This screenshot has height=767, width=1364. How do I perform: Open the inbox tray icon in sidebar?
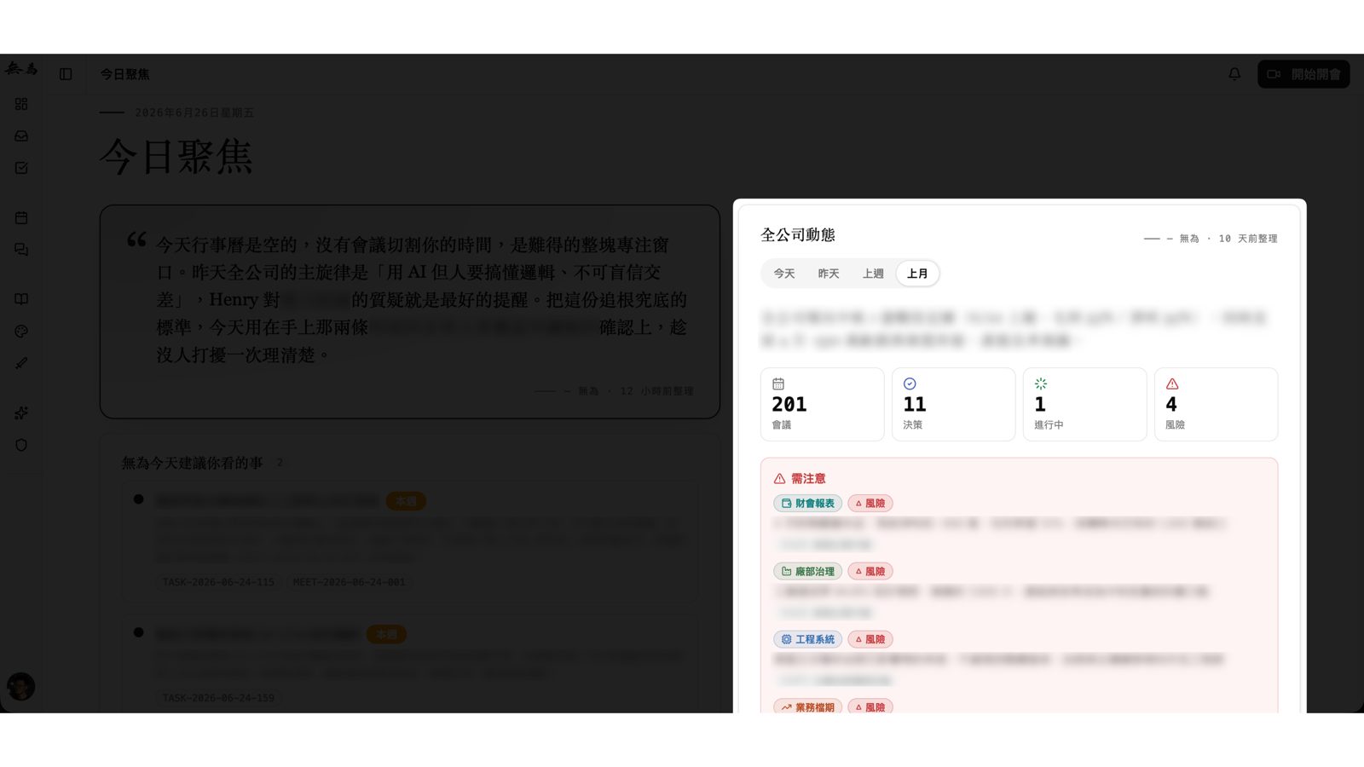pyautogui.click(x=21, y=136)
